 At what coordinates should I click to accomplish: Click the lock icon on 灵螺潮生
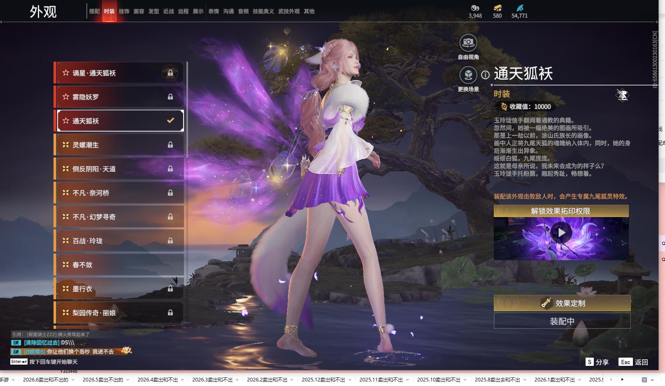pos(170,145)
